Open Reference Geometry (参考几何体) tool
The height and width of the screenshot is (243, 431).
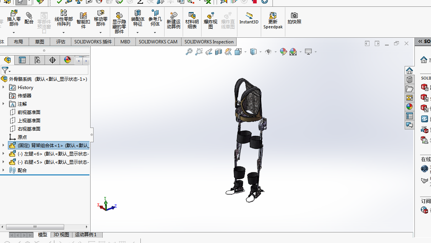coord(155,18)
